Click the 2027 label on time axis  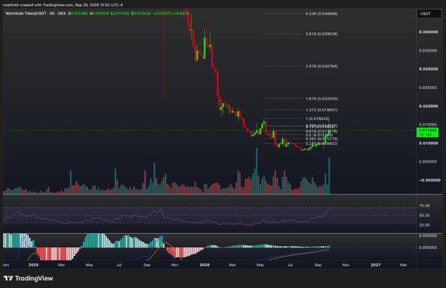tap(375, 264)
